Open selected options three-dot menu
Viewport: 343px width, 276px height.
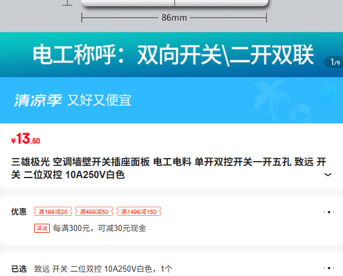coord(329,268)
